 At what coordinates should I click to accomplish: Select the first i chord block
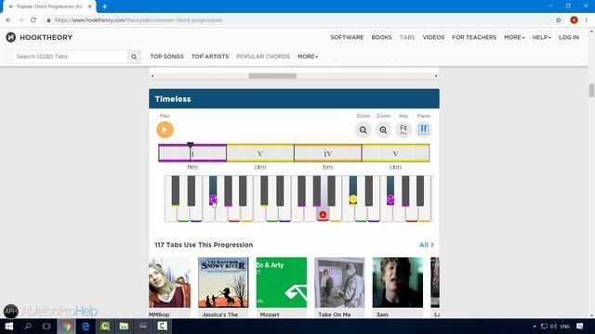(x=192, y=153)
